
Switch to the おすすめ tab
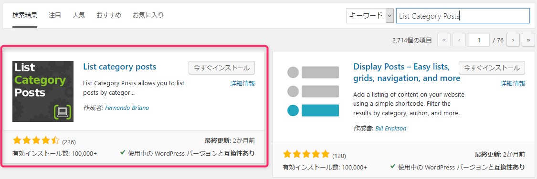(109, 15)
